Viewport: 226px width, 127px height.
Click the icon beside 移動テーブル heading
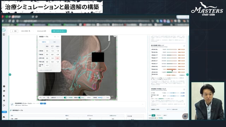point(11,110)
